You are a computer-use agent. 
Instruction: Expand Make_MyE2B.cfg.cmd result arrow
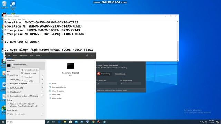coord(42,84)
